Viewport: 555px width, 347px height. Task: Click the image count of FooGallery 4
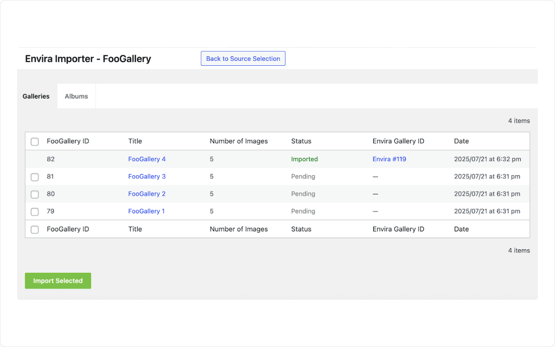click(x=212, y=159)
